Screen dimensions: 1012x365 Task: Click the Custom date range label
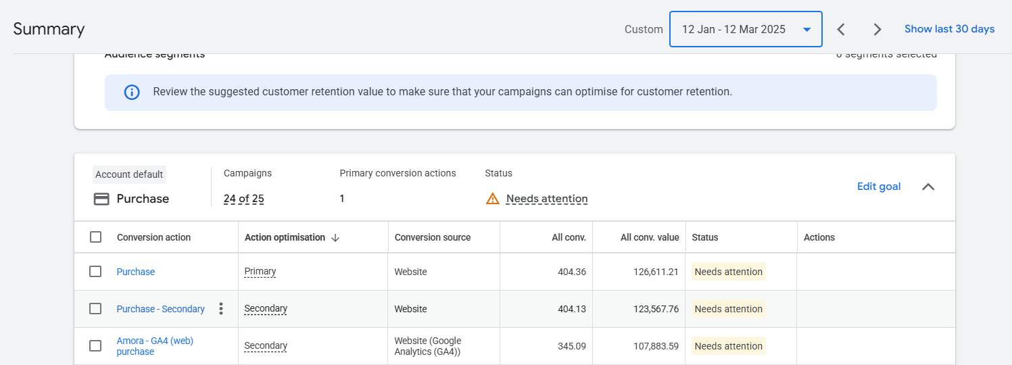point(644,29)
